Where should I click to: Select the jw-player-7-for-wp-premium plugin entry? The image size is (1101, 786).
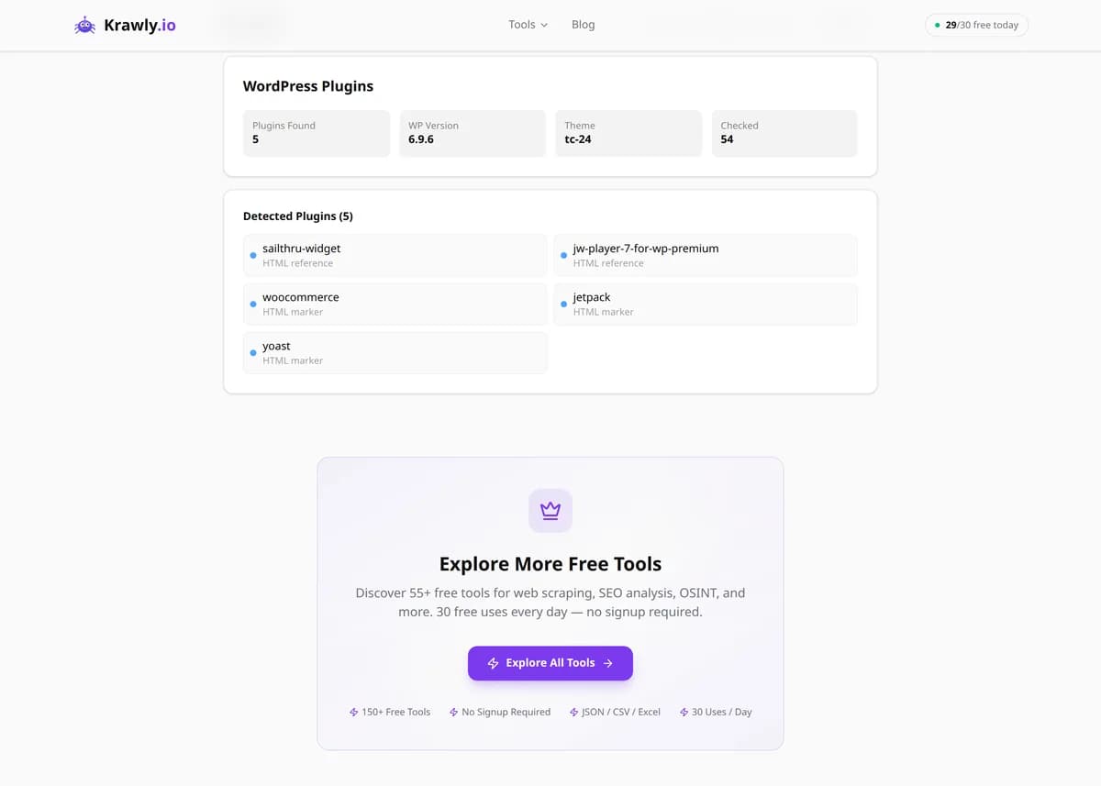click(x=706, y=255)
